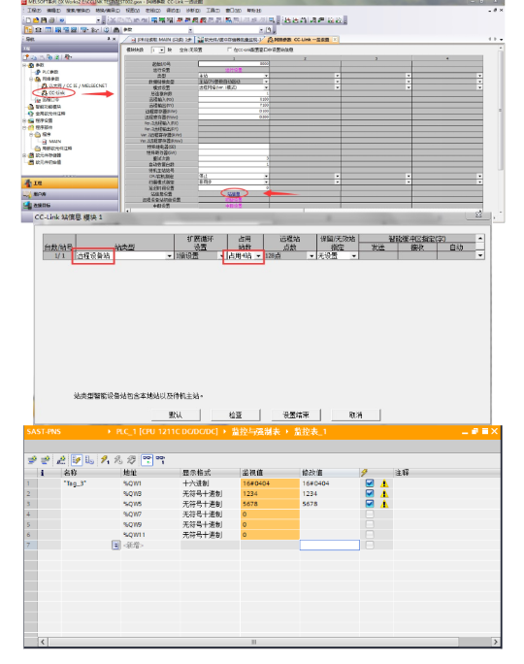Uncheck the modify checkbox for %QW3 row
Image resolution: width=524 pixels, height=664 pixels.
tap(370, 493)
